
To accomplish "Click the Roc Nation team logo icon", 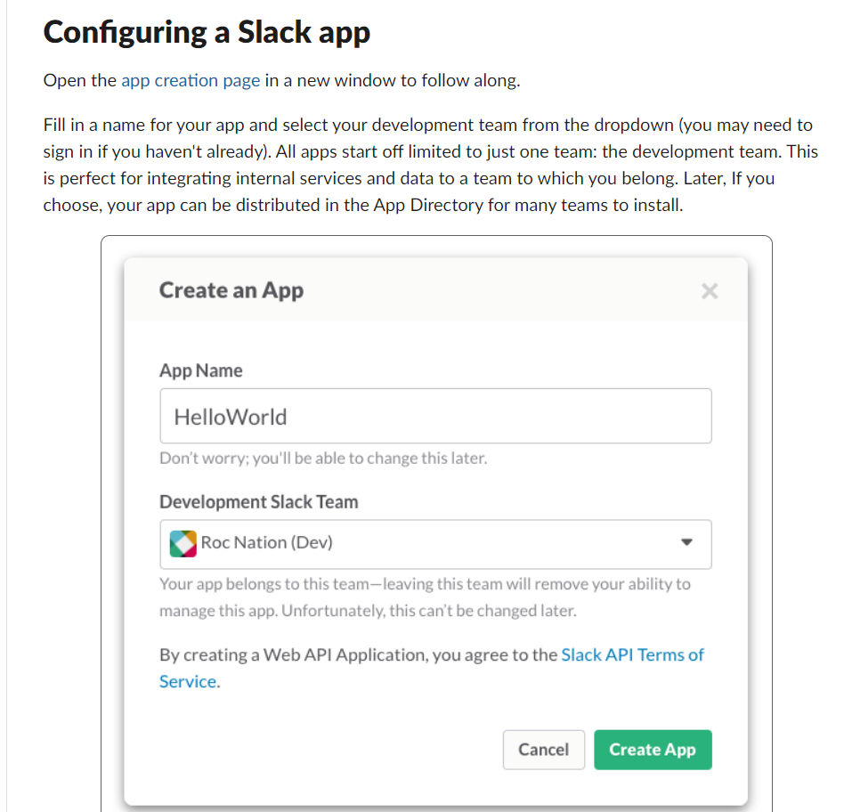I will (x=183, y=543).
